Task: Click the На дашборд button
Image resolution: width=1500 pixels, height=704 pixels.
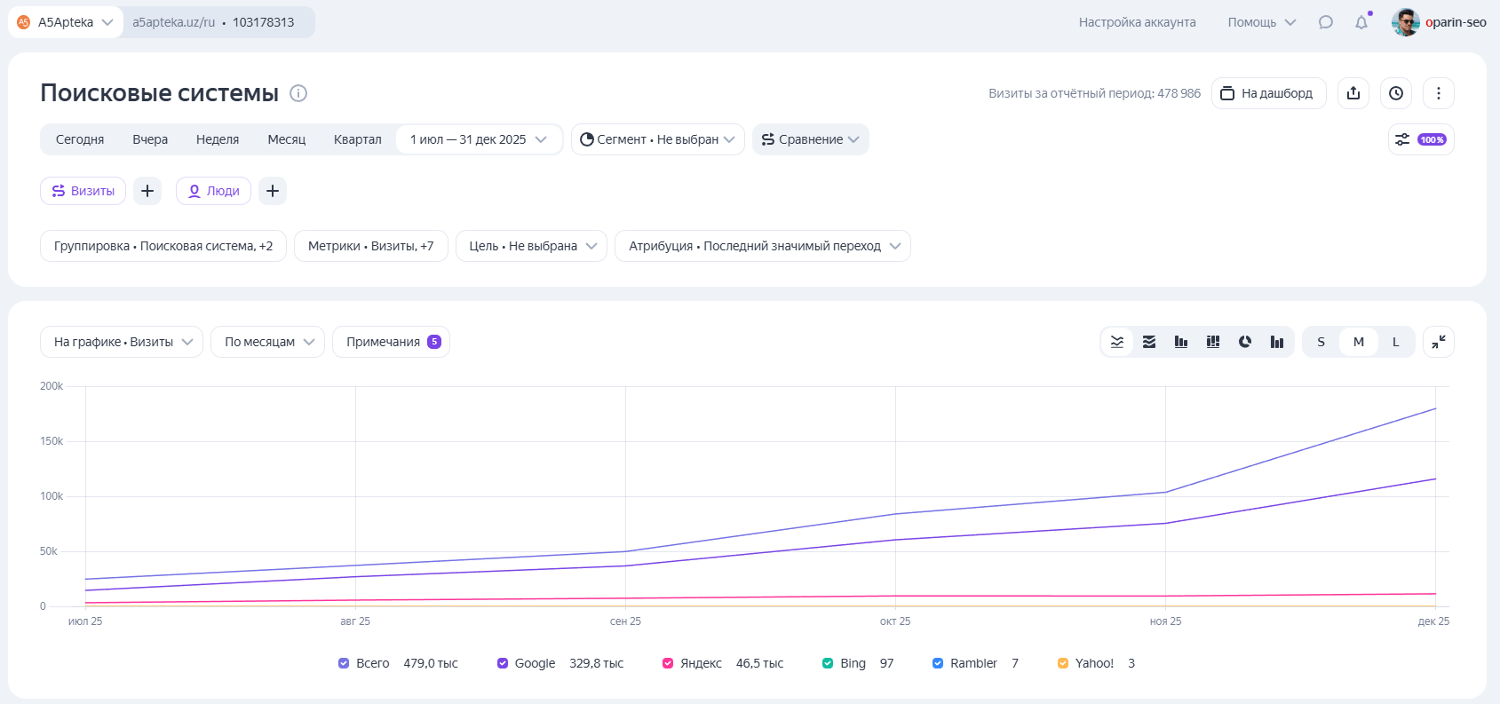Action: [x=1268, y=93]
